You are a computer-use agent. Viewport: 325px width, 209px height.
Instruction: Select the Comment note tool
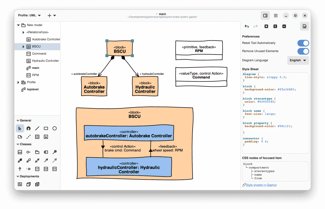pyautogui.click(x=20, y=137)
